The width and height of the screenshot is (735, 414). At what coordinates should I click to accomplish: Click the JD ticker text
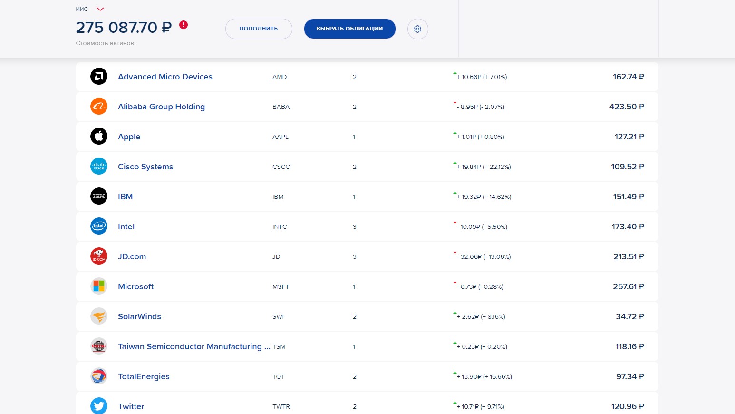[x=276, y=256]
